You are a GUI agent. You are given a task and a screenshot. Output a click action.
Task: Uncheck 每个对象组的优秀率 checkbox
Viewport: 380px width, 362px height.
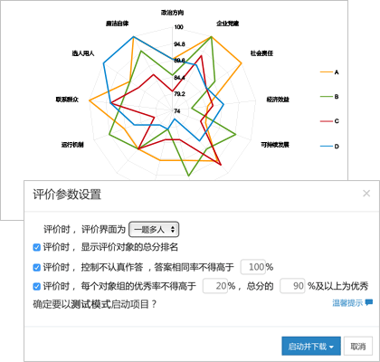36,286
